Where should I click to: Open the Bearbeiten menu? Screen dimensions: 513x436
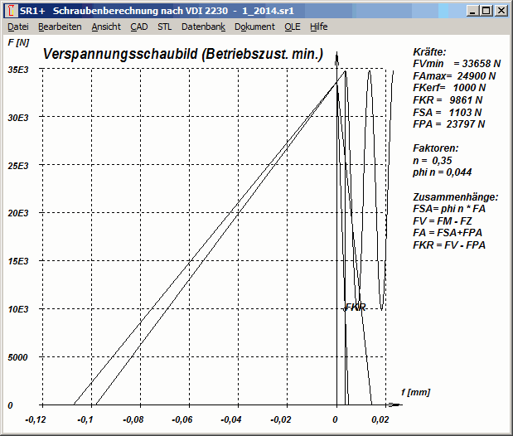60,27
